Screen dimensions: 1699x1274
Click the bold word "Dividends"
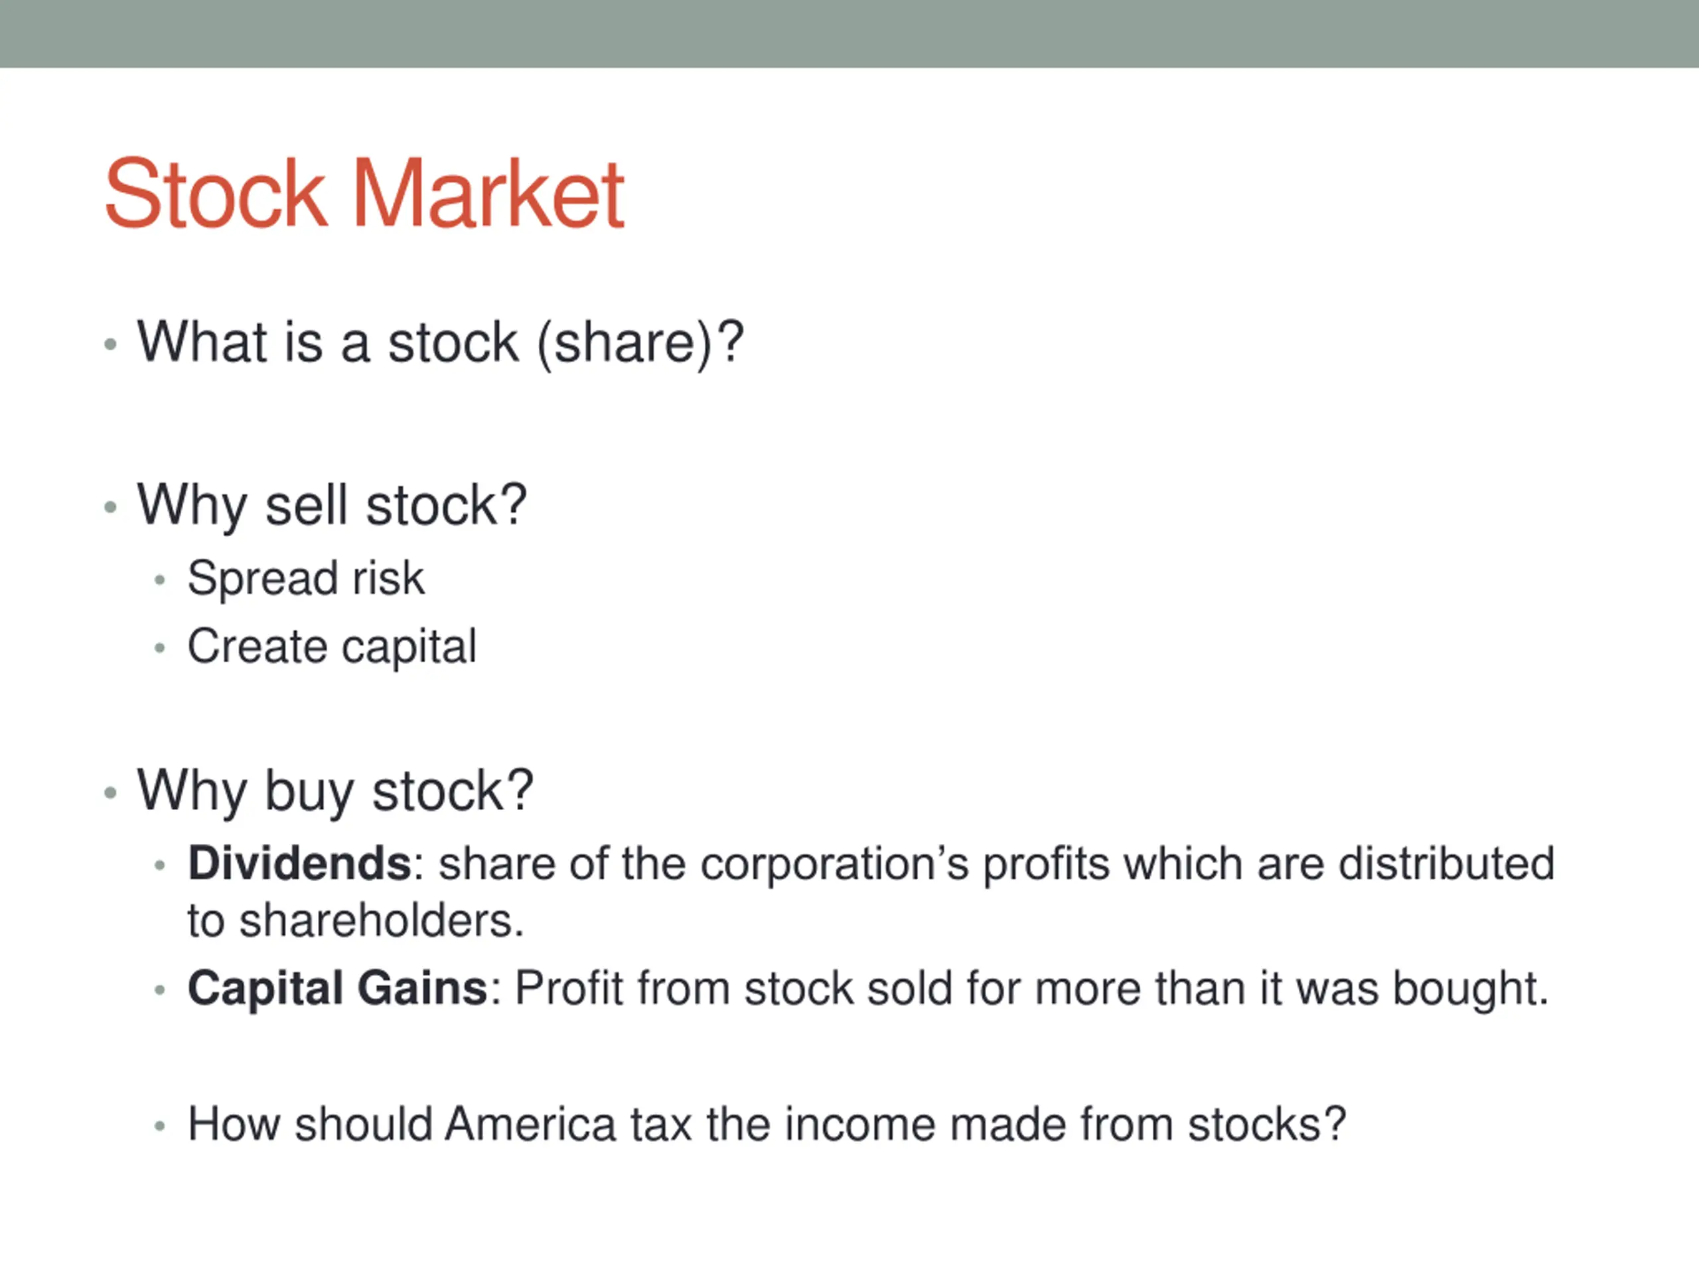[299, 863]
